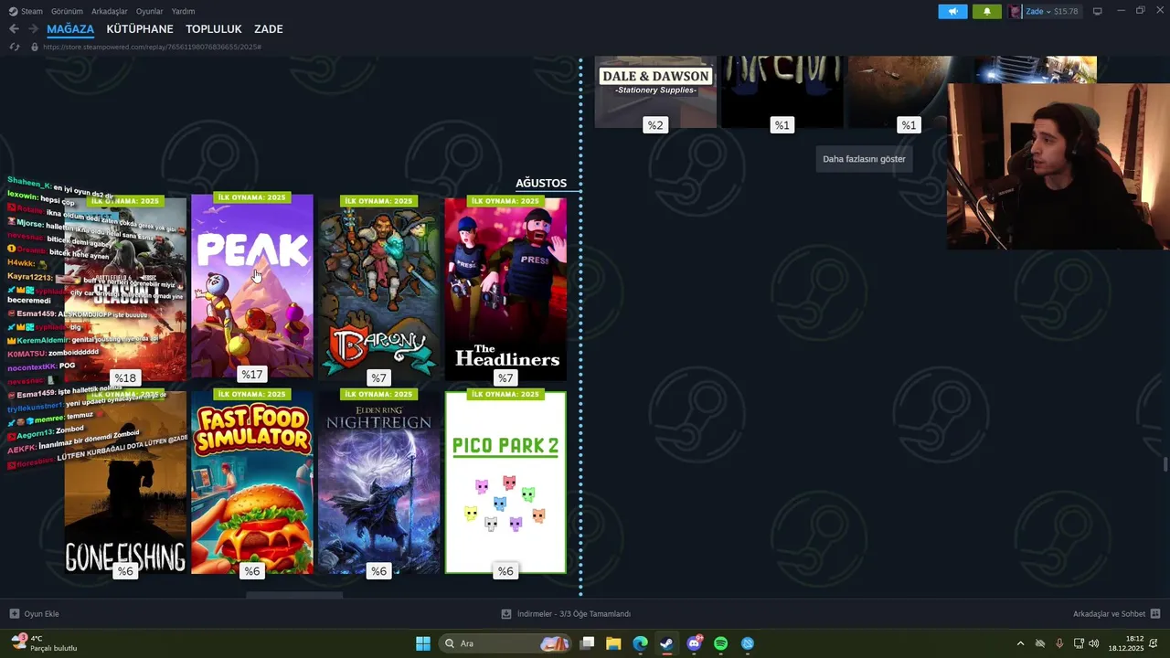Open the Yardım menu
Screen dimensions: 1170x658
(183, 11)
